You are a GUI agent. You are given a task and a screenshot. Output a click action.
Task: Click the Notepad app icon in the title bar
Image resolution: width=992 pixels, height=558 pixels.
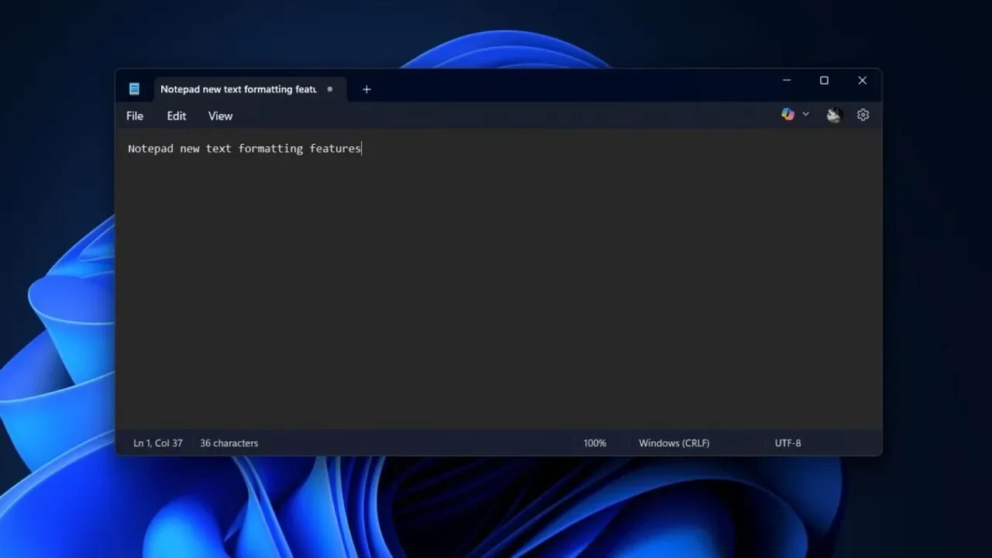click(x=135, y=88)
